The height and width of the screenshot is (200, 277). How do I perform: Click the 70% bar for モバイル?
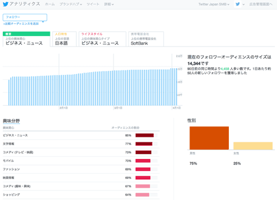click(x=143, y=161)
